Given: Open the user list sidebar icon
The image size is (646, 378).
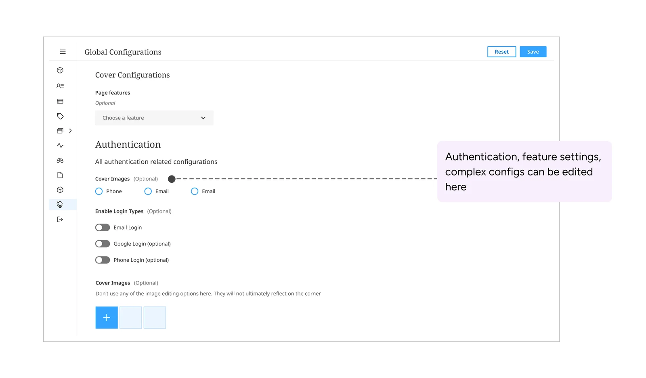Looking at the screenshot, I should tap(60, 86).
